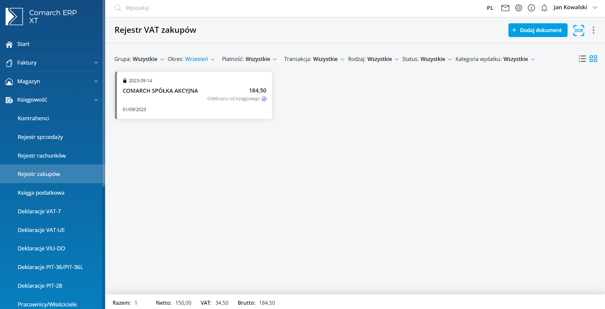
Task: Go to Deklaracje VAT-7 page
Action: (x=39, y=211)
